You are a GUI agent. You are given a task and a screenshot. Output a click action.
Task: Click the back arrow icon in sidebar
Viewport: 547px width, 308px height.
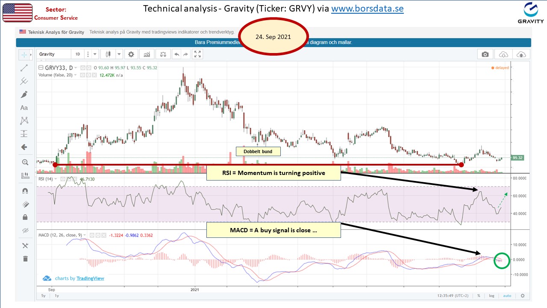24,147
